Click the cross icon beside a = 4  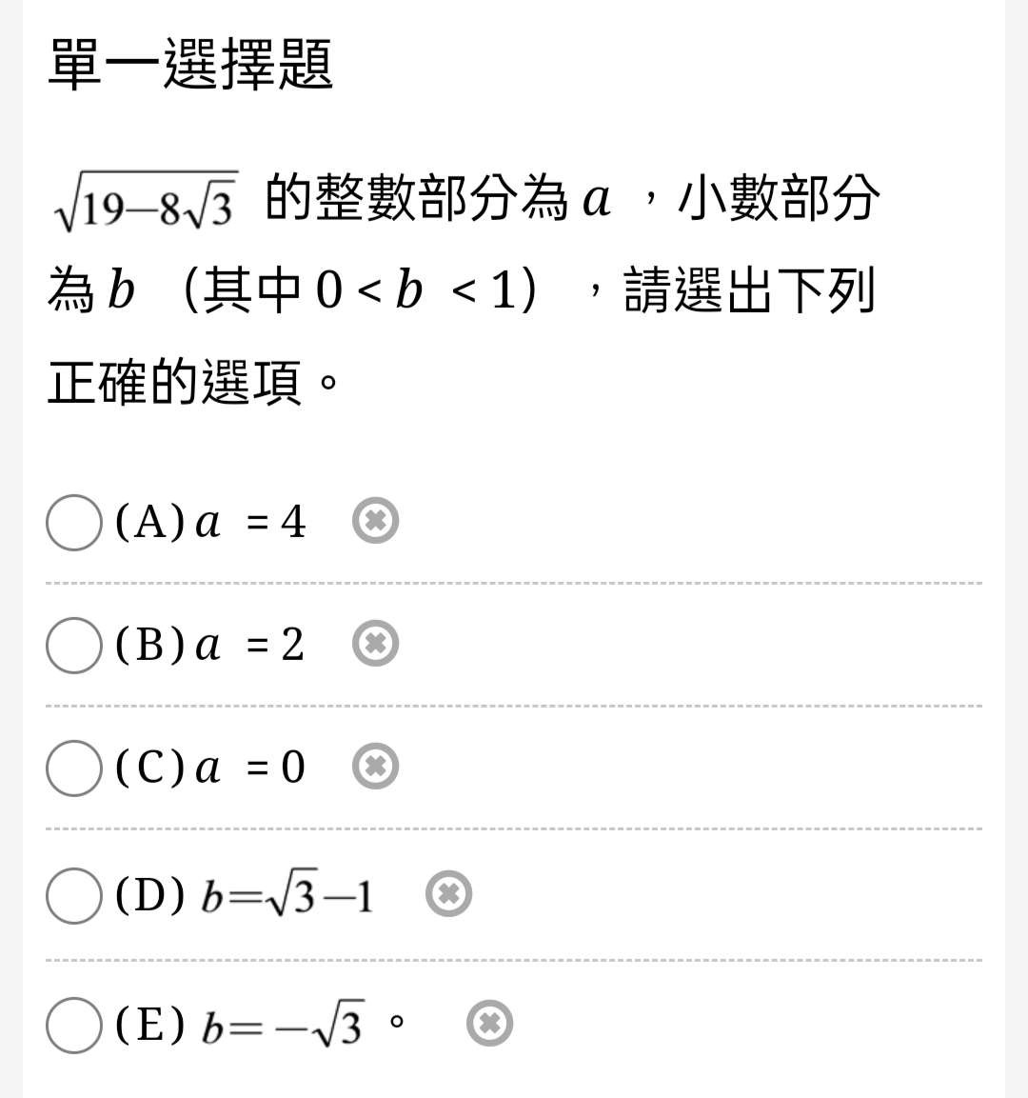pyautogui.click(x=376, y=521)
